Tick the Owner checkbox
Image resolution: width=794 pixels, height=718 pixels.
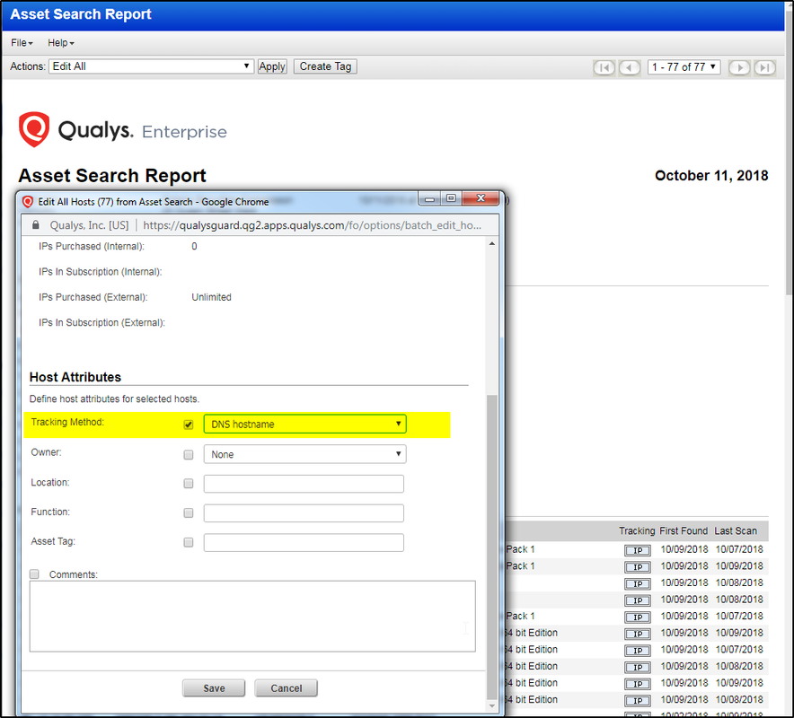(x=189, y=455)
